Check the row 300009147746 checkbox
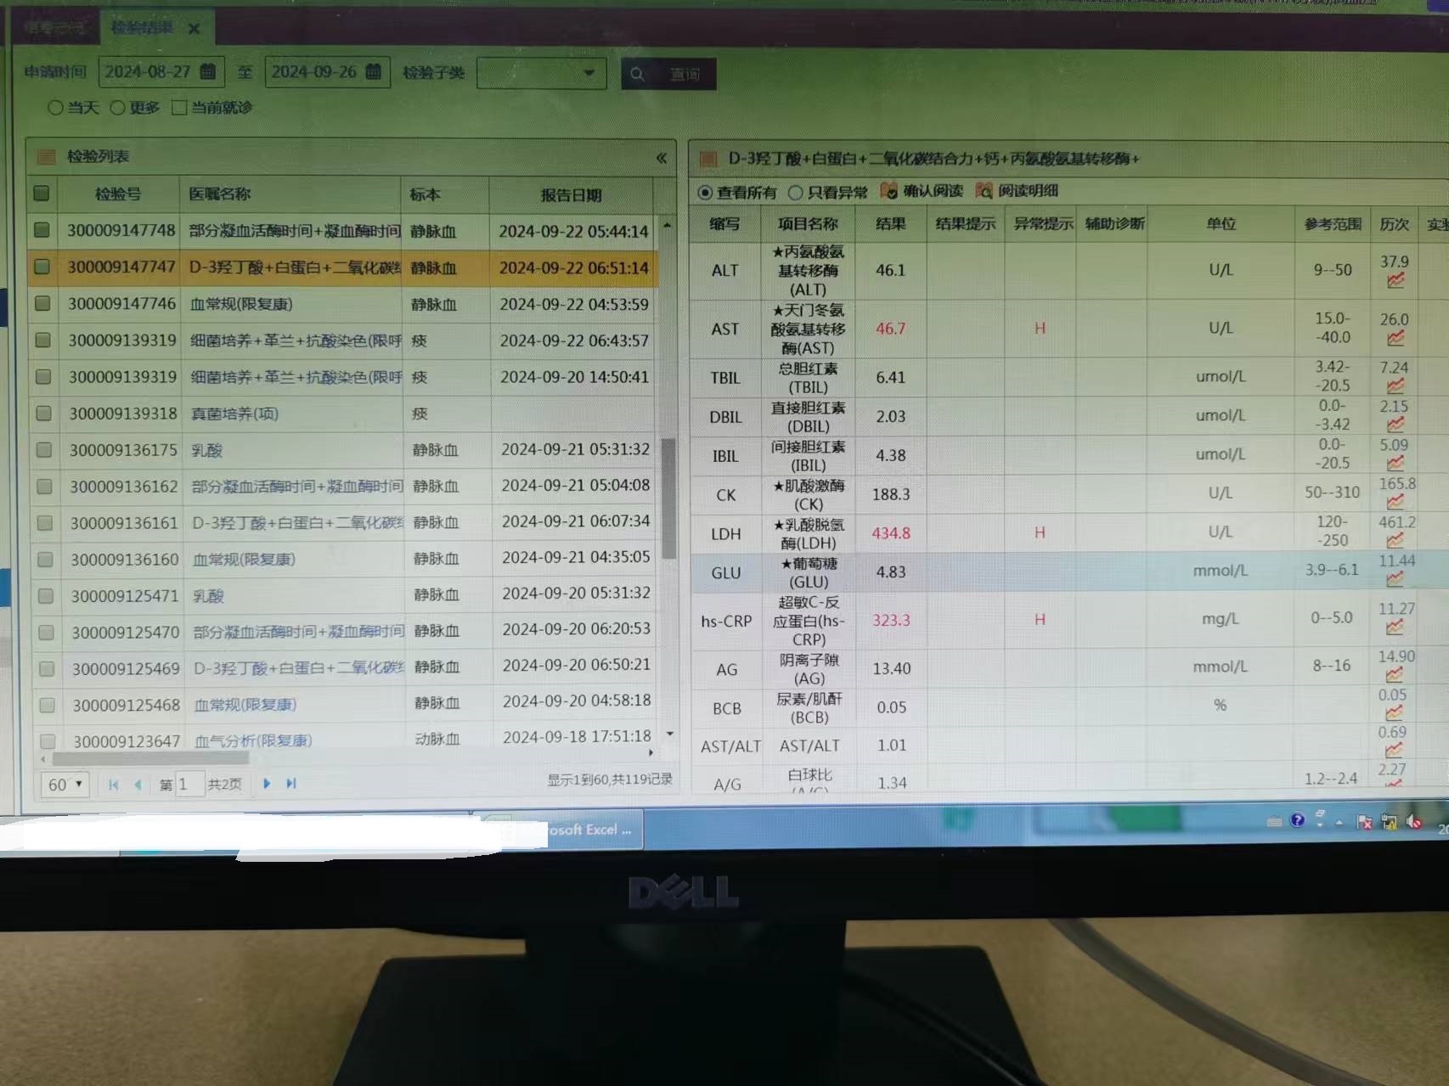Image resolution: width=1449 pixels, height=1086 pixels. click(x=42, y=303)
